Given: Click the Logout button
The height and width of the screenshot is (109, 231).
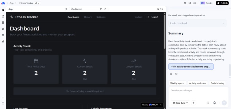Looking at the screenshot, I should [152, 17].
